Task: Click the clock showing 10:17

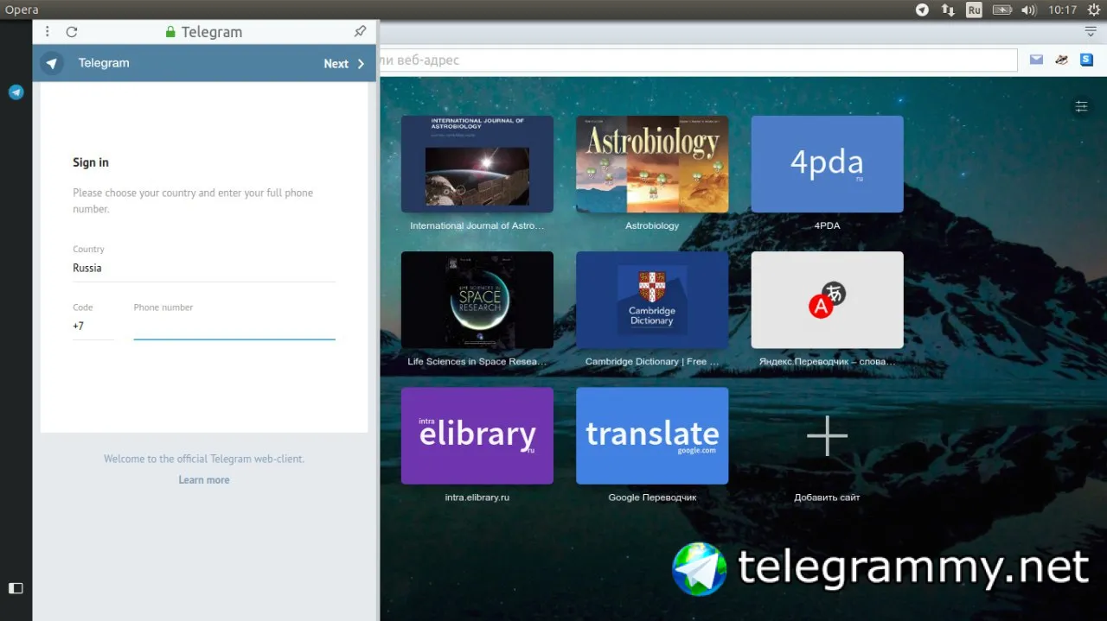Action: pos(1062,10)
